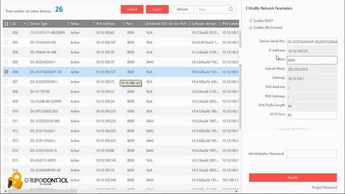Click the IP Address field

pos(312,51)
